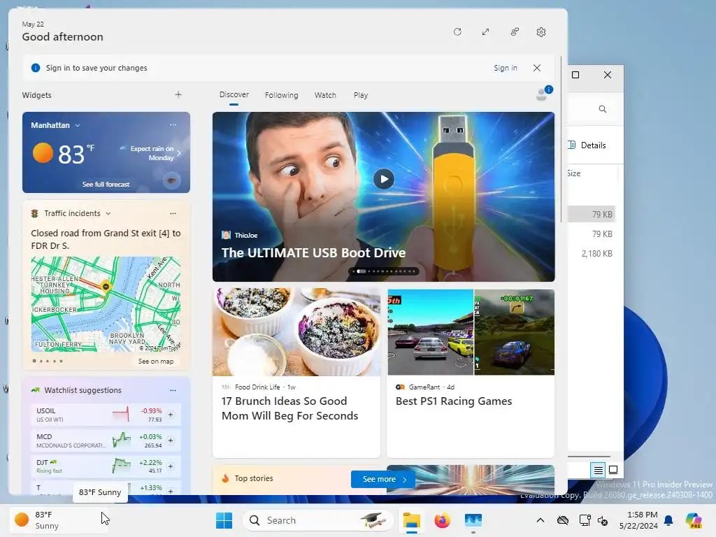Click the hero carousel page dots
This screenshot has height=537, width=716.
pyautogui.click(x=384, y=271)
